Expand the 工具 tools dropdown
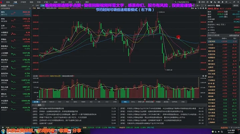 coord(197,6)
